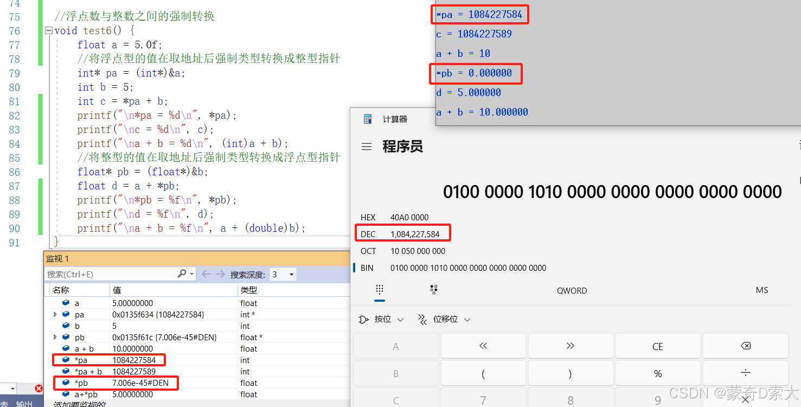Click line number 90 in editor gutter

coord(15,228)
